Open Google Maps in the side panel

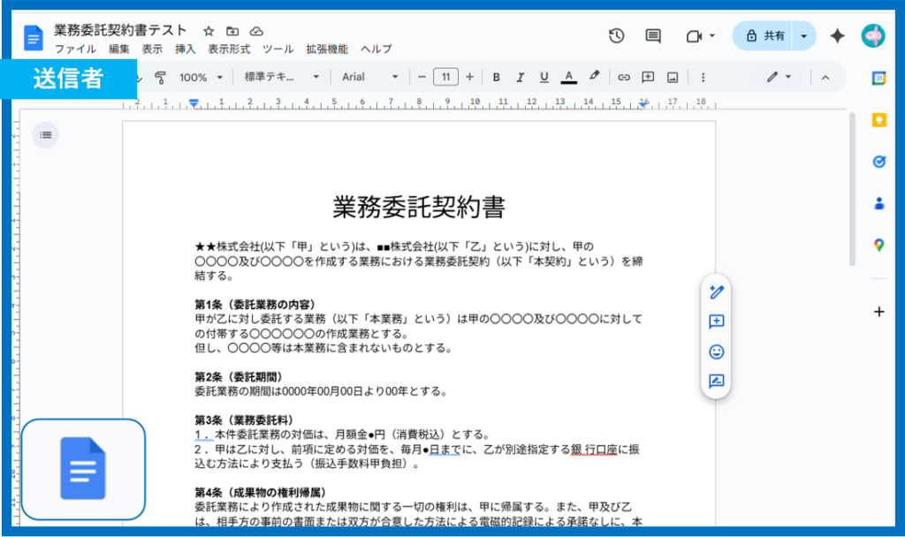click(878, 245)
